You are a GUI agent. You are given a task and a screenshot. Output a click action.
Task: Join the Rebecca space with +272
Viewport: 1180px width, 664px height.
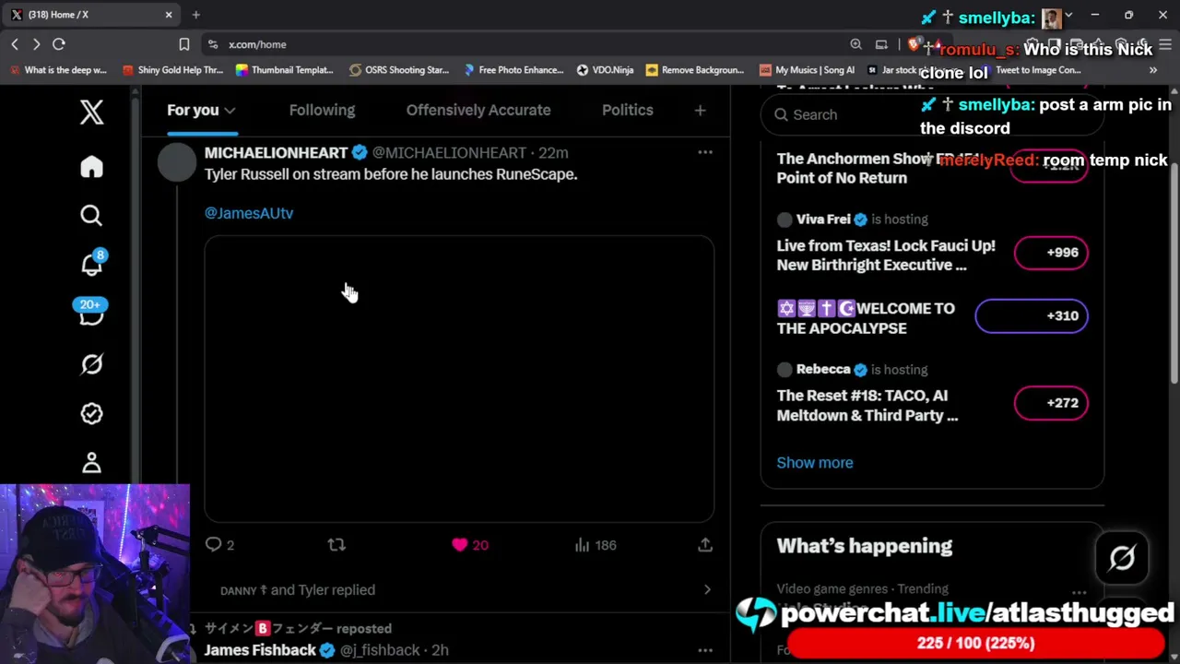click(1051, 403)
